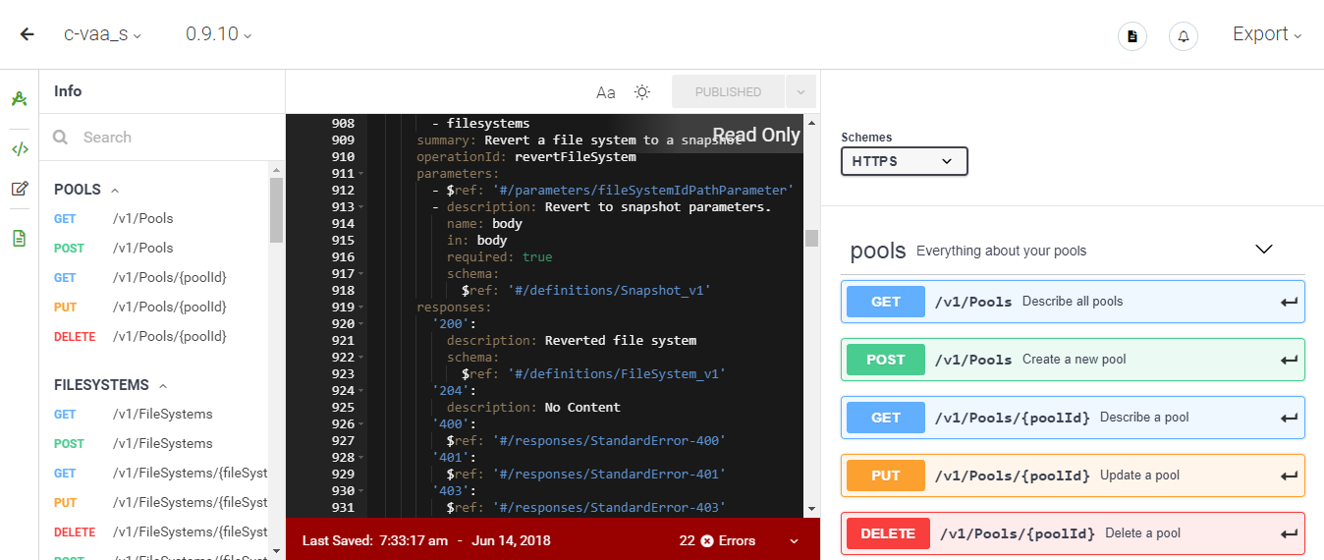The height and width of the screenshot is (560, 1324).
Task: Click the Search input field
Action: (167, 138)
